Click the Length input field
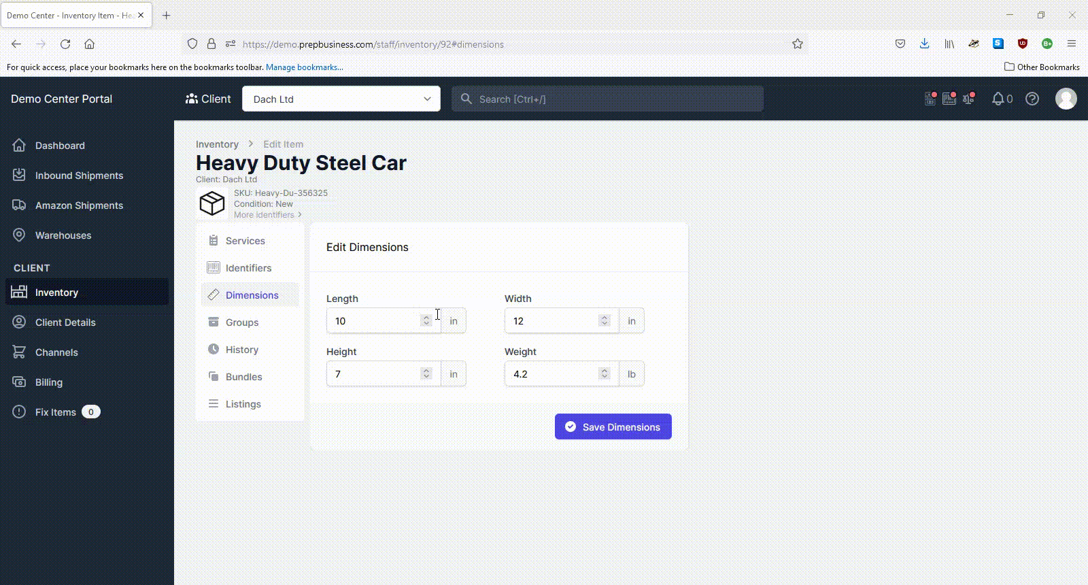Viewport: 1088px width, 585px height. click(x=384, y=320)
